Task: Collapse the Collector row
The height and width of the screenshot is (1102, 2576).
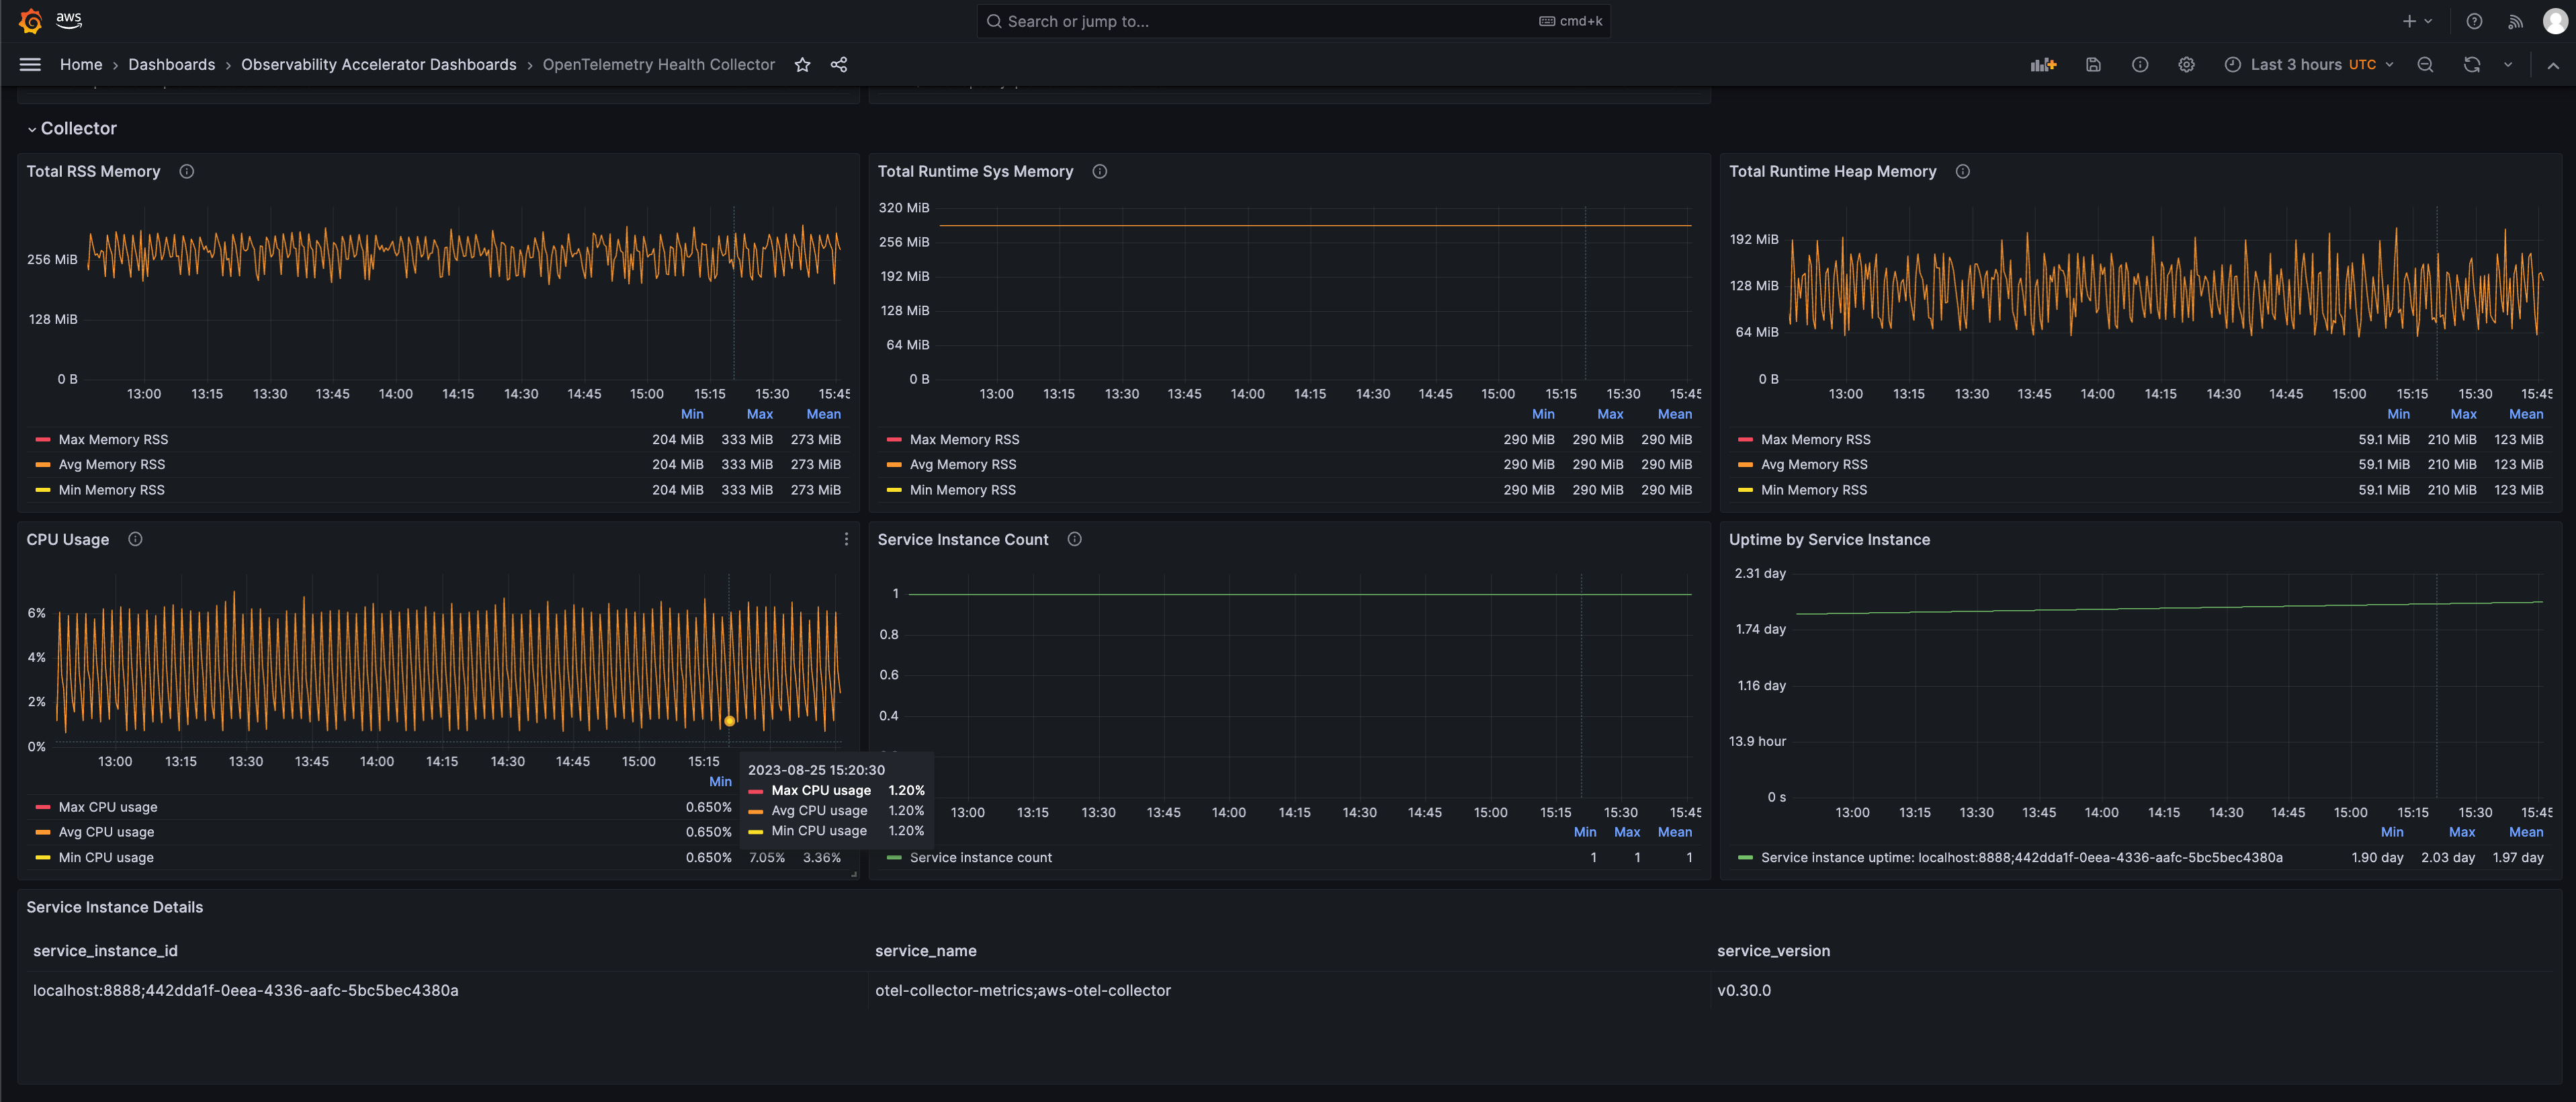Action: point(72,128)
